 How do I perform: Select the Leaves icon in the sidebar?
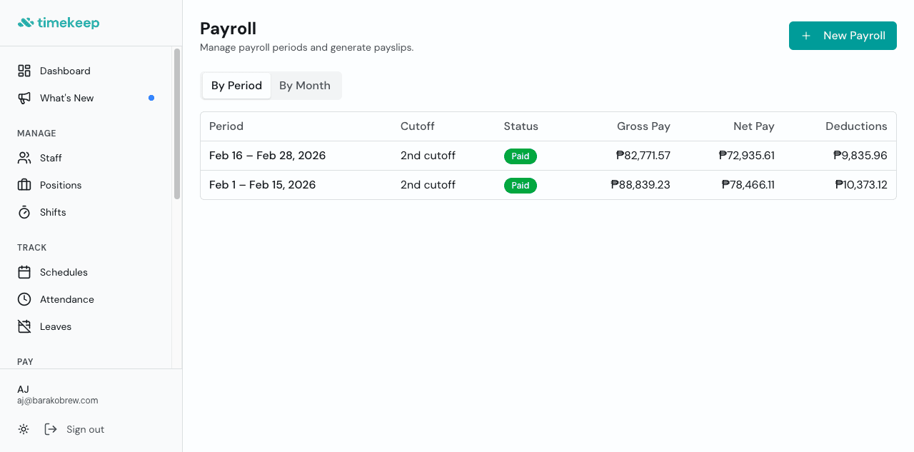pyautogui.click(x=24, y=326)
